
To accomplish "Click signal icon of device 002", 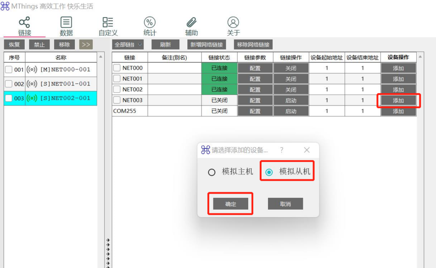I will point(32,84).
